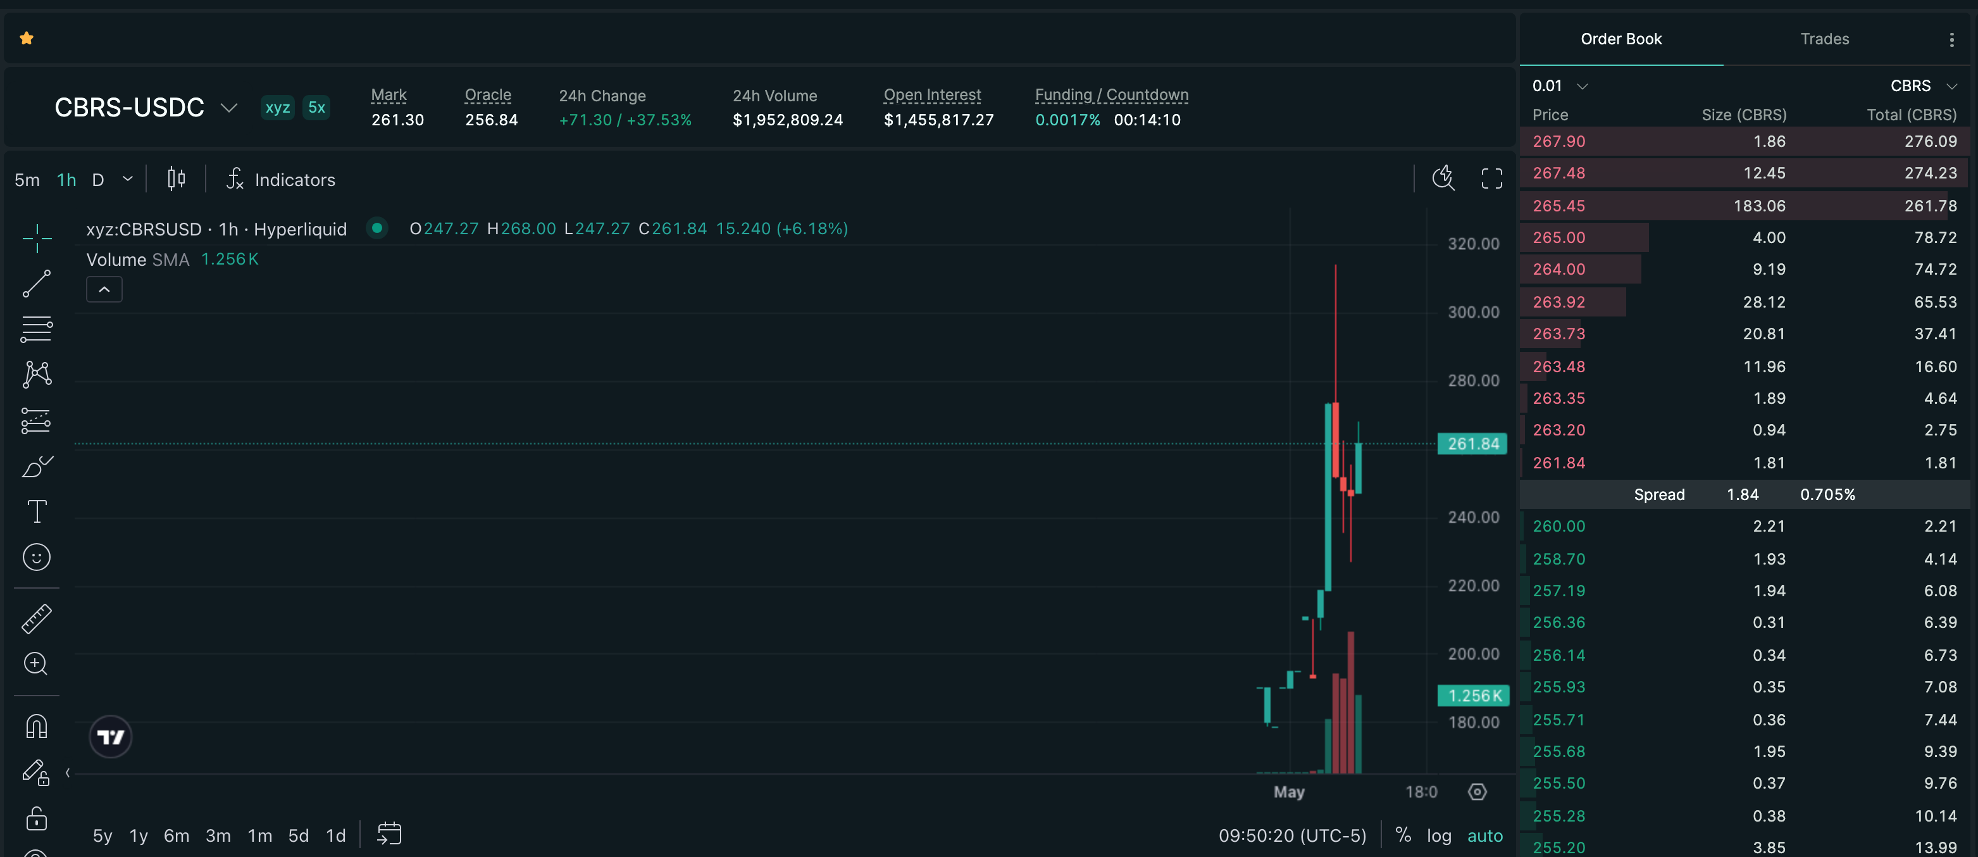This screenshot has height=857, width=1978.
Task: Click the favorite star icon
Action: click(27, 39)
